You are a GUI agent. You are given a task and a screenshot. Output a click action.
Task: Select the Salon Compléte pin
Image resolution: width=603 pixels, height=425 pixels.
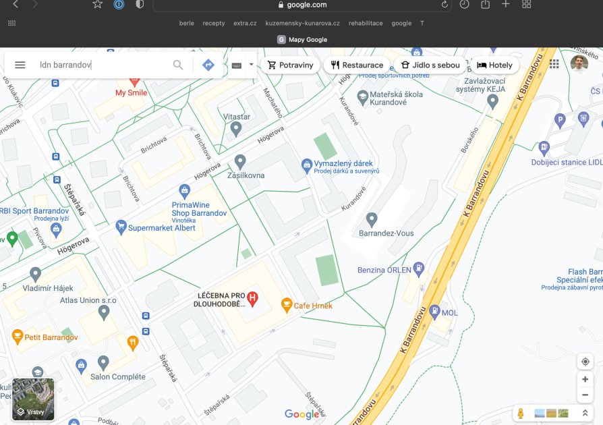tap(103, 363)
